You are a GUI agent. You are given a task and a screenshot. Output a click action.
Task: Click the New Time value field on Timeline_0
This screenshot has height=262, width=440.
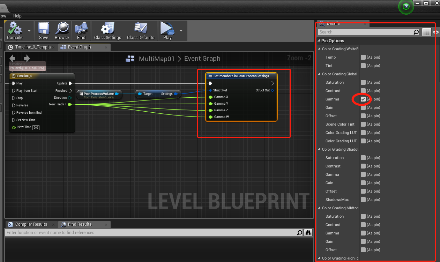36,127
